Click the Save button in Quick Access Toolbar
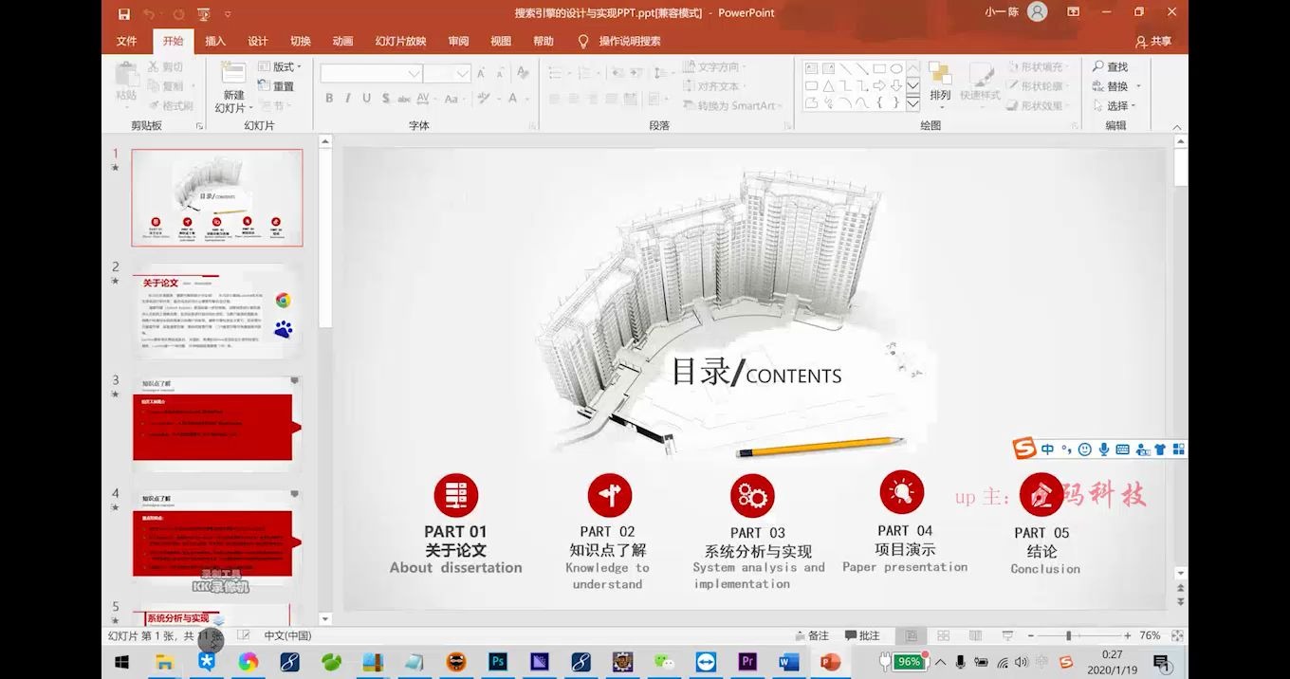Screen dimensions: 1290x679 pos(123,13)
